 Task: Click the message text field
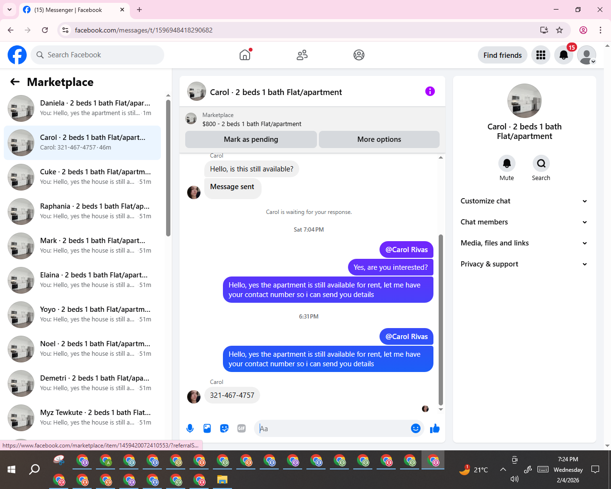tap(334, 428)
